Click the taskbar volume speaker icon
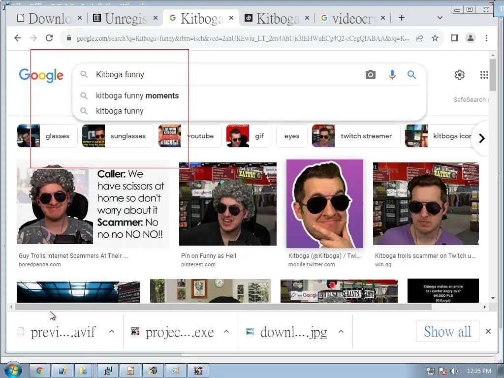 (454, 371)
